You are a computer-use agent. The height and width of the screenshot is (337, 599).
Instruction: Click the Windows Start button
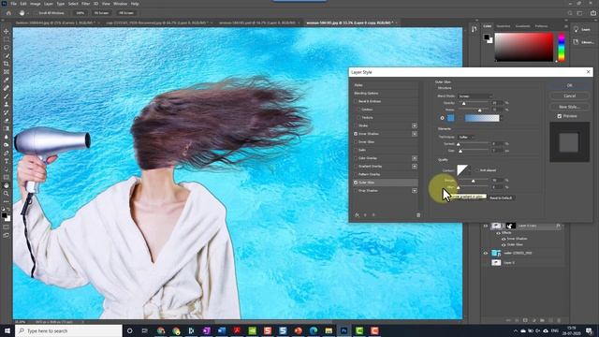pos(7,330)
